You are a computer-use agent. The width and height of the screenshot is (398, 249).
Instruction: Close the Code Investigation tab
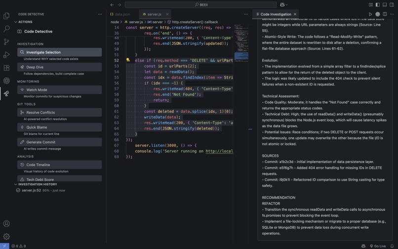(295, 14)
